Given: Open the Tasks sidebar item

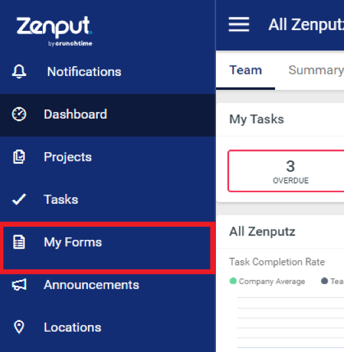Looking at the screenshot, I should 108,199.
